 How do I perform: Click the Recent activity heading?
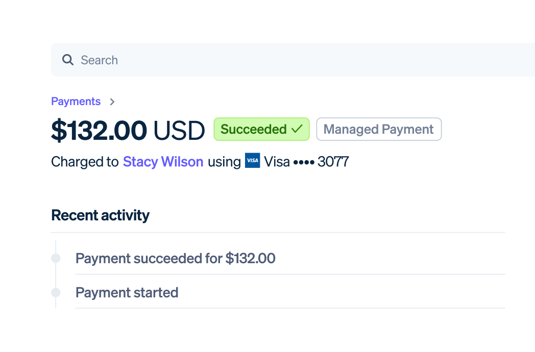(x=100, y=215)
